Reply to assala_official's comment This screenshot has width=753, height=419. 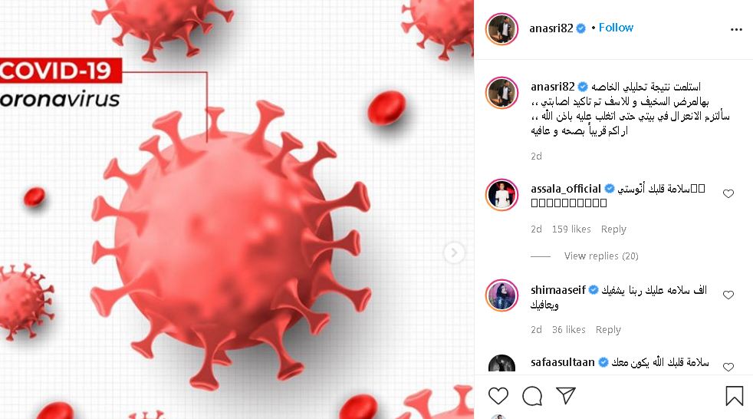coord(613,229)
